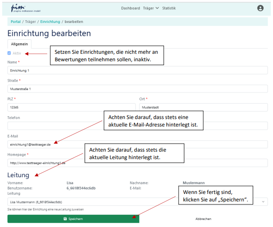Viewport: 273px width, 227px height.
Task: Go to Portal breadcrumb link
Action: [x=15, y=22]
